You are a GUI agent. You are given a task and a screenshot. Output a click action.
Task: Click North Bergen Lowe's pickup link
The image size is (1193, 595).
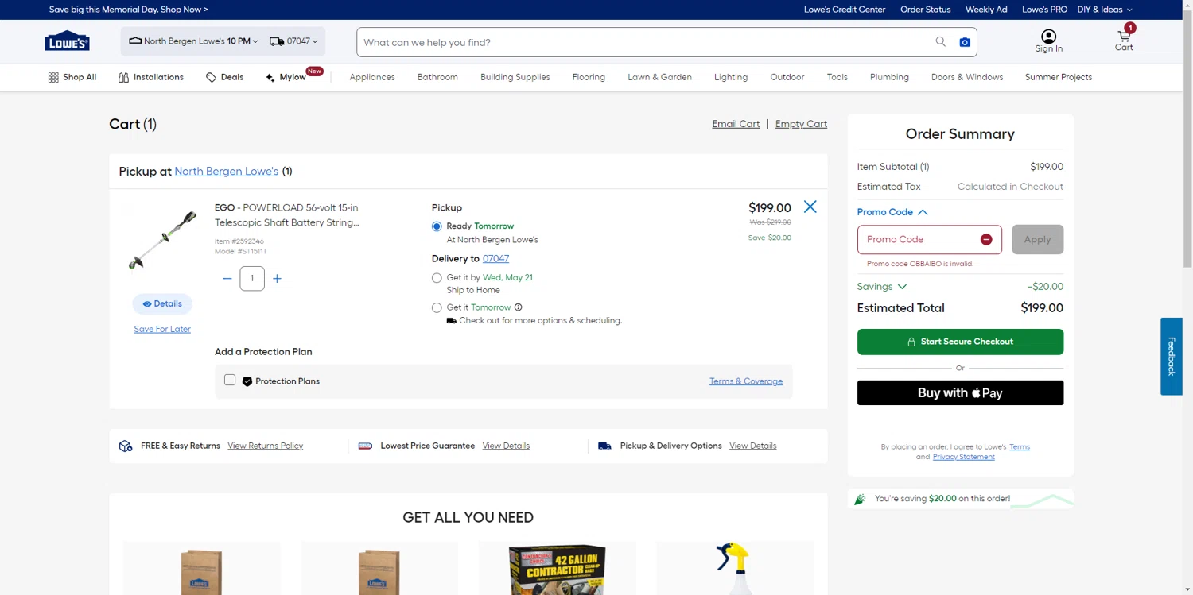(x=226, y=172)
